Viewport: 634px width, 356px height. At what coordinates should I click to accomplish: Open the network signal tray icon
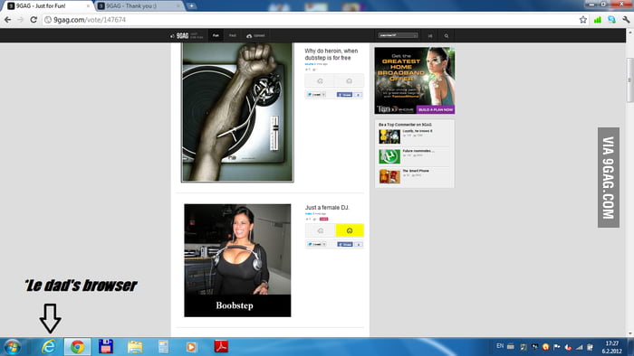coord(580,347)
